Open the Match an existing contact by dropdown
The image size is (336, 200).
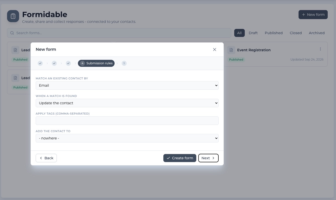127,85
